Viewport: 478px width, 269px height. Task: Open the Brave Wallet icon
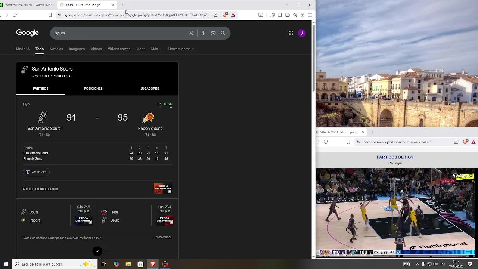288,15
